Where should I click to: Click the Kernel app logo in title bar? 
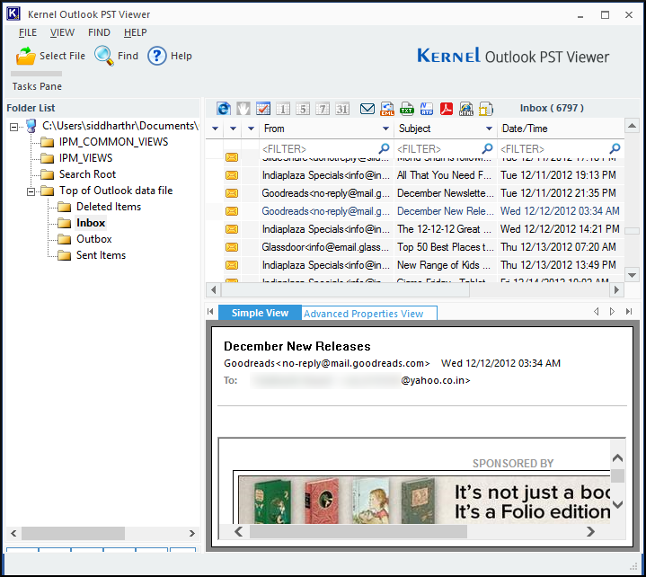pyautogui.click(x=13, y=13)
